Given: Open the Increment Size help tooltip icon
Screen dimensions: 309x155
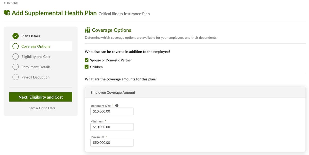Looking at the screenshot, I should click(116, 105).
